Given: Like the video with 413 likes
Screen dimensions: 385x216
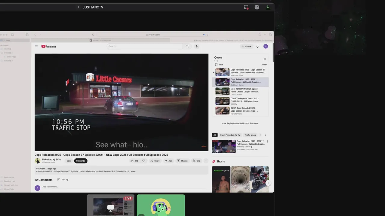Looking at the screenshot, I should [x=134, y=161].
